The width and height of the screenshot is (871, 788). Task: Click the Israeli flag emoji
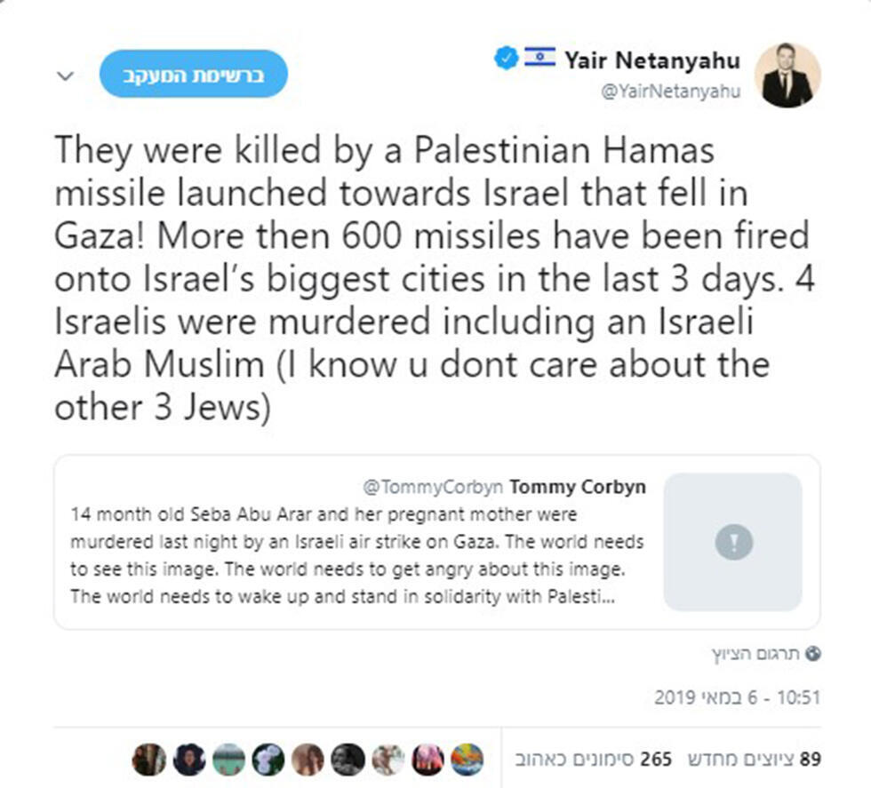pyautogui.click(x=539, y=59)
